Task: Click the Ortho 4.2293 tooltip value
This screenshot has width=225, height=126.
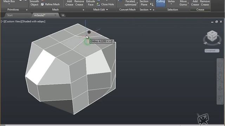Action: coord(102,41)
